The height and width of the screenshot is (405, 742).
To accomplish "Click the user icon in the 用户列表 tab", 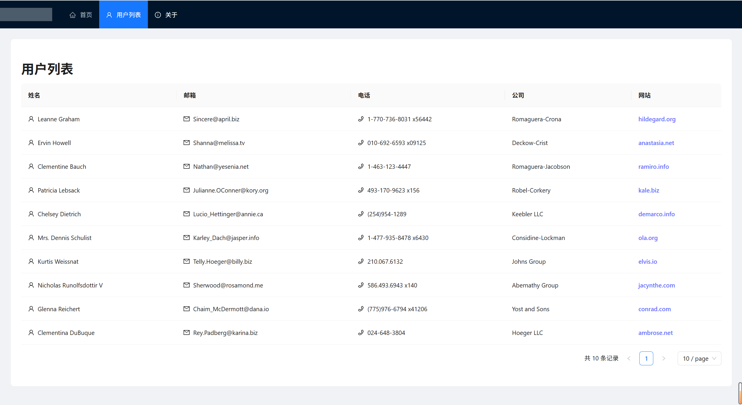I will tap(109, 15).
